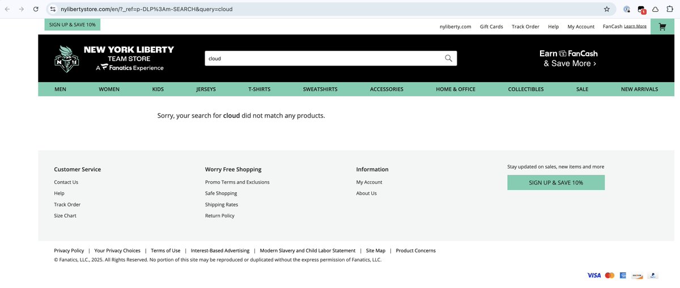Open Return Policy footer link

[220, 216]
